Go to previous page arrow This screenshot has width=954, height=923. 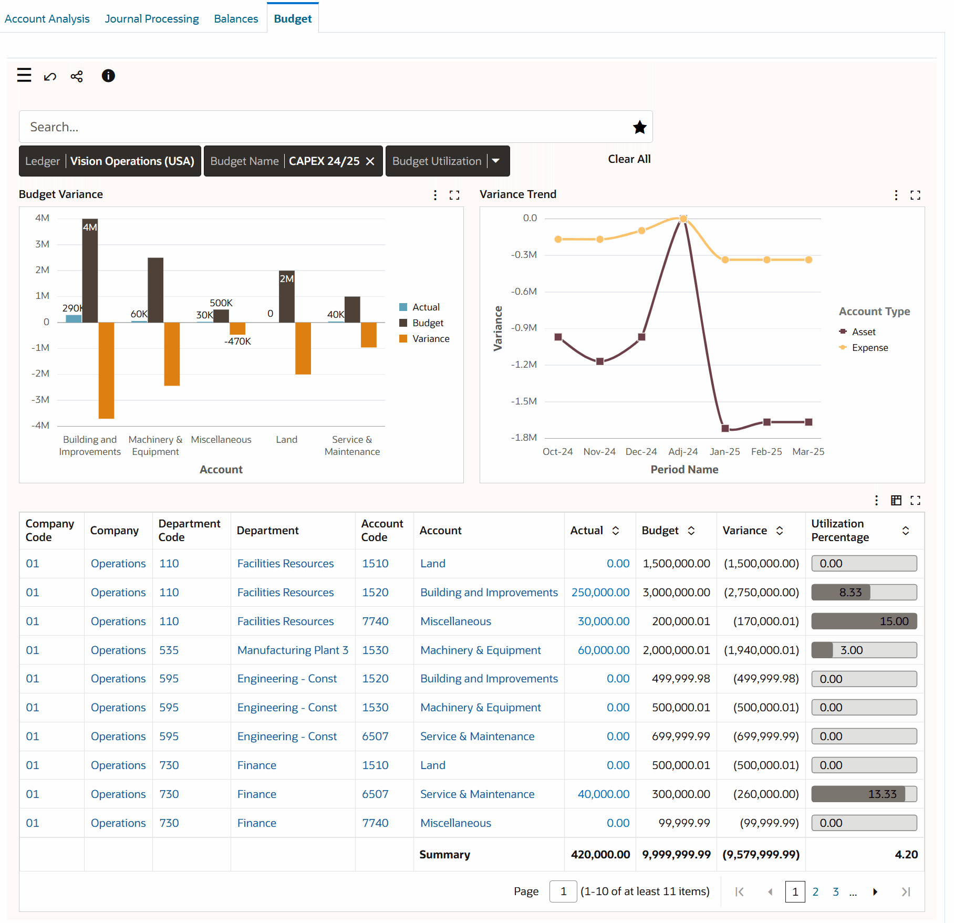pyautogui.click(x=770, y=892)
